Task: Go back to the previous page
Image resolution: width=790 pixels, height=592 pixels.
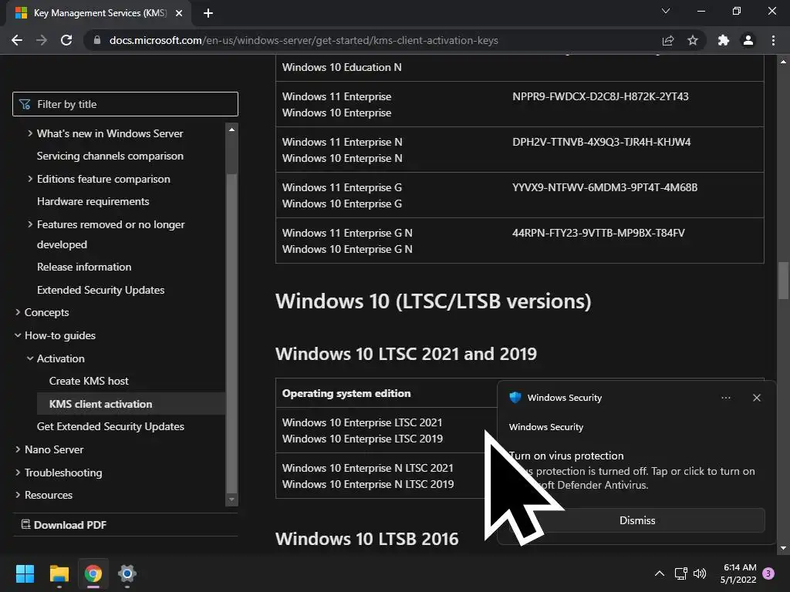Action: [x=17, y=40]
